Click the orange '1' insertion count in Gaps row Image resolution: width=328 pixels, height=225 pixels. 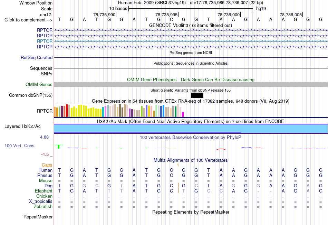coord(178,165)
